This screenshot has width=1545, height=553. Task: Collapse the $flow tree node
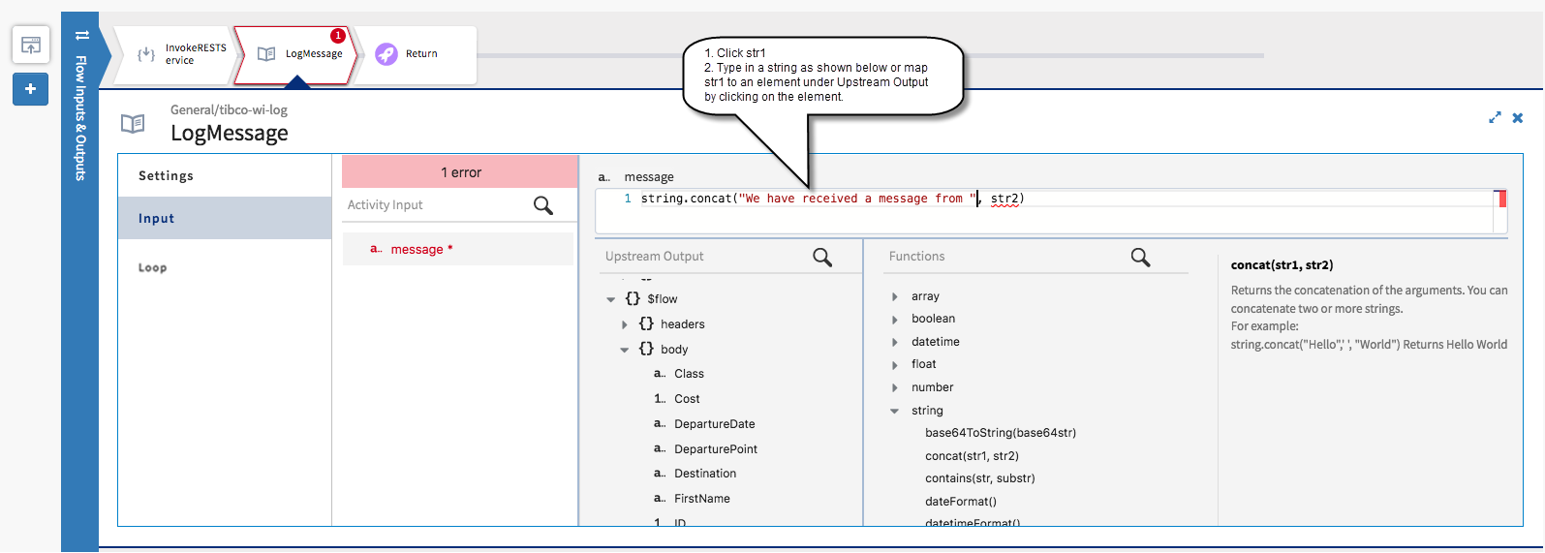(611, 299)
